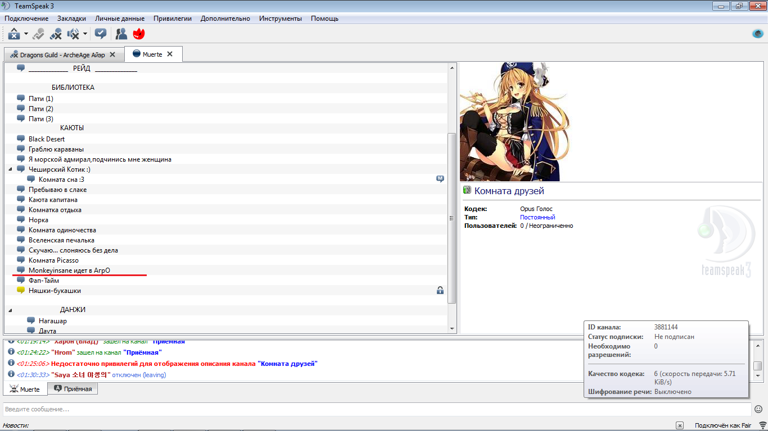The width and height of the screenshot is (768, 431).
Task: Click the Комната друзей link in chat log
Action: pos(287,364)
